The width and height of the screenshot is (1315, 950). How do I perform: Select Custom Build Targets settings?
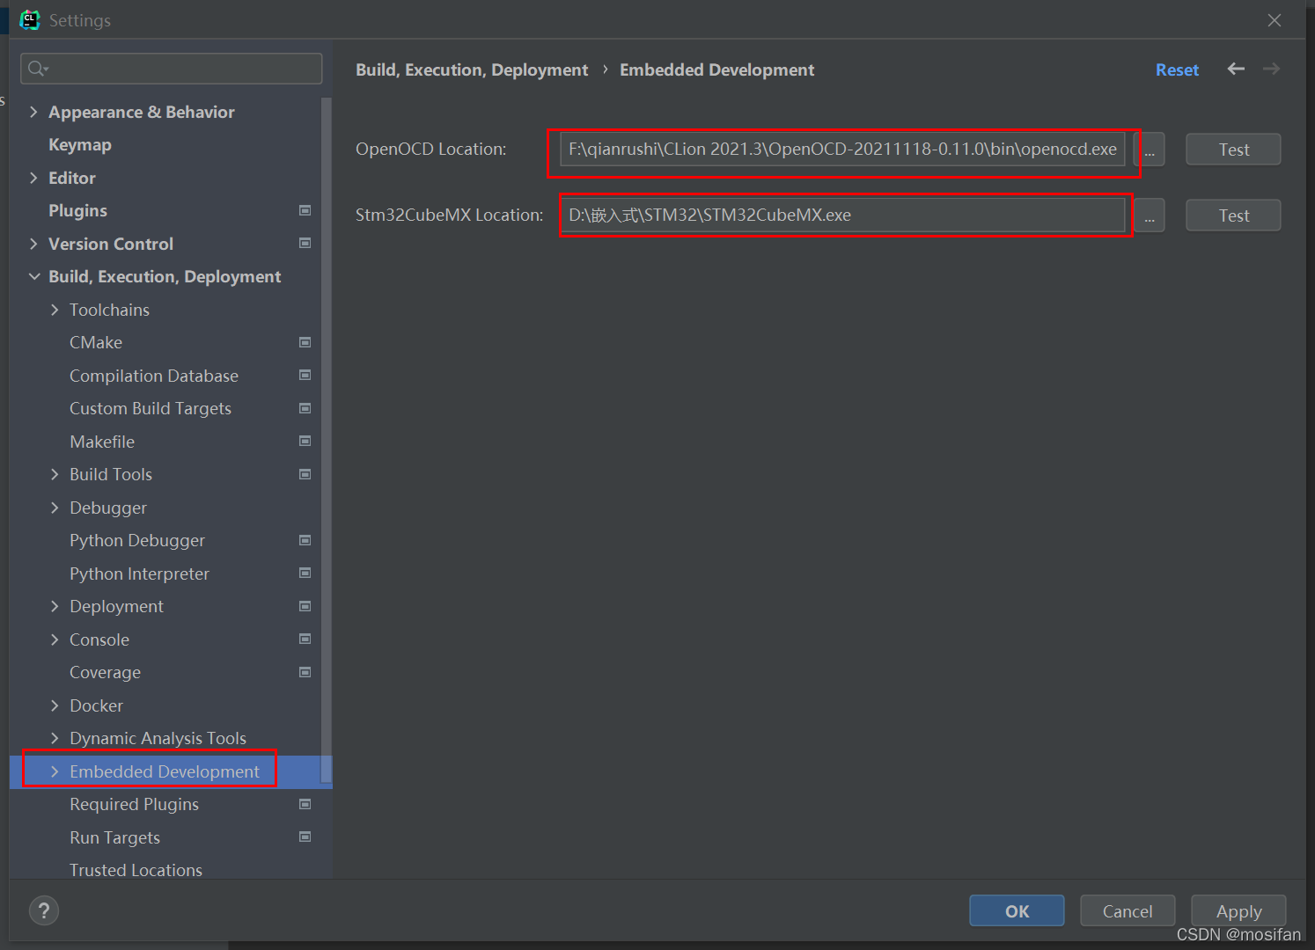click(x=151, y=409)
